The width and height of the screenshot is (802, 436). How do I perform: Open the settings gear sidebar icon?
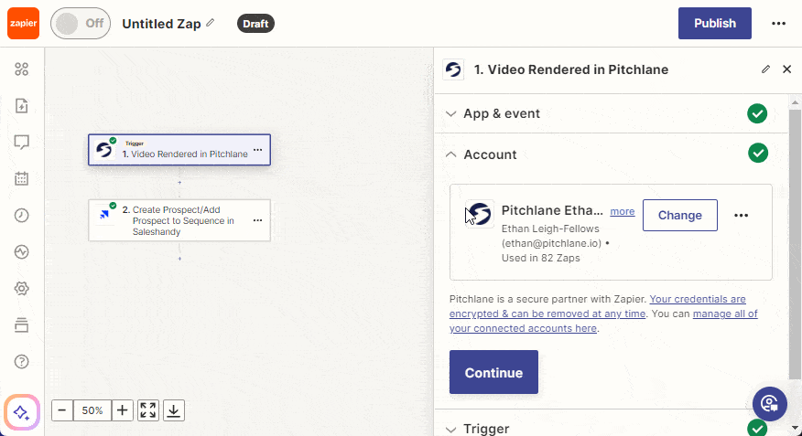(x=21, y=289)
